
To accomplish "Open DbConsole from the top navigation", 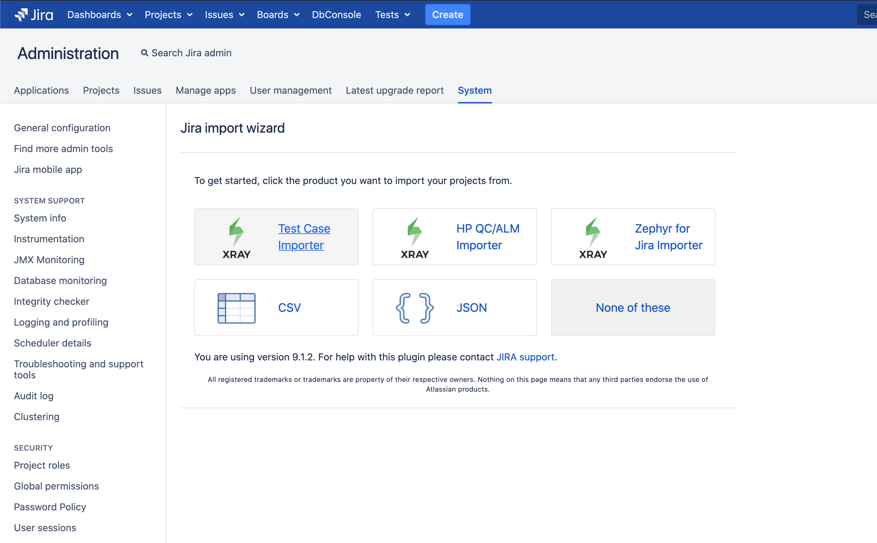I will pos(336,15).
